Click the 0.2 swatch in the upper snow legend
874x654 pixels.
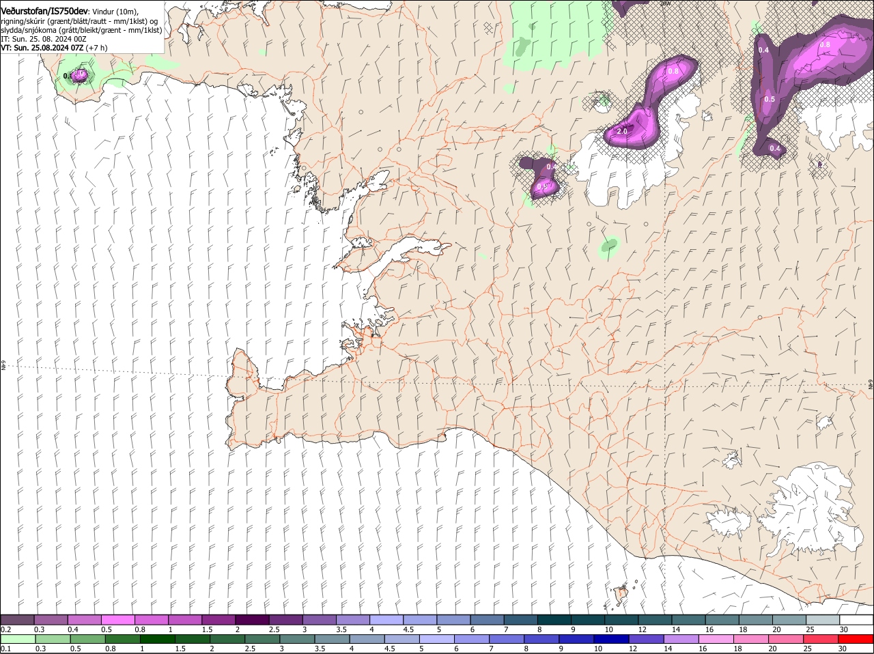tap(17, 619)
